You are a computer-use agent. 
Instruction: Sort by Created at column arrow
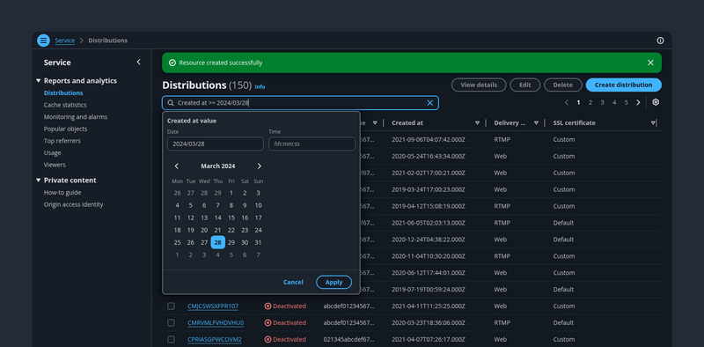(x=477, y=122)
